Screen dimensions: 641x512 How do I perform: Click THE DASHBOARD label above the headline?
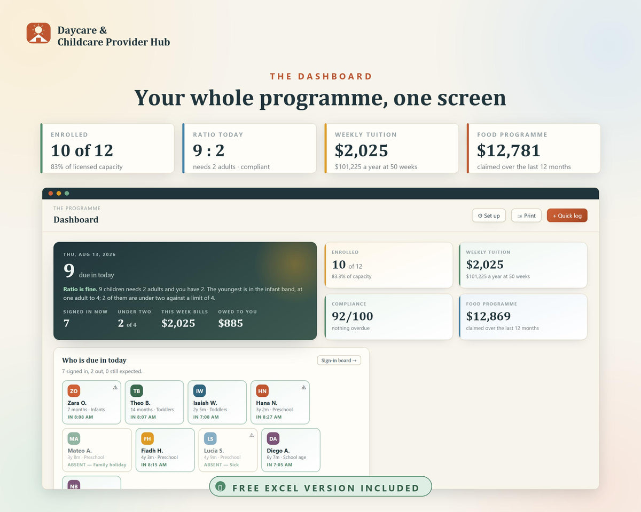(321, 76)
